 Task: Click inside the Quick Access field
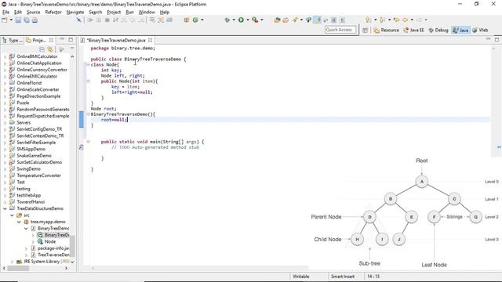click(x=340, y=30)
